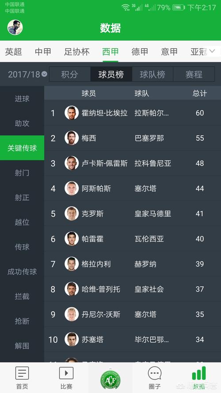Open the center ACF club badge
This screenshot has width=221, height=393.
(x=110, y=379)
